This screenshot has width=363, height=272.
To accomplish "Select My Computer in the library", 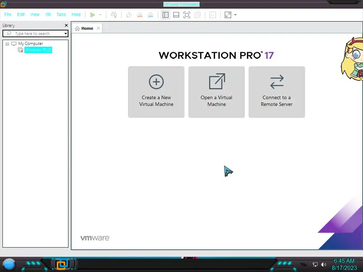I will tap(30, 44).
